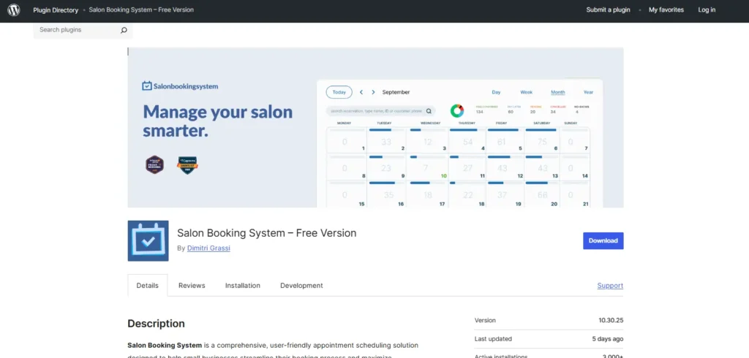Click the hexagonal award badge in the banner

coord(155,164)
